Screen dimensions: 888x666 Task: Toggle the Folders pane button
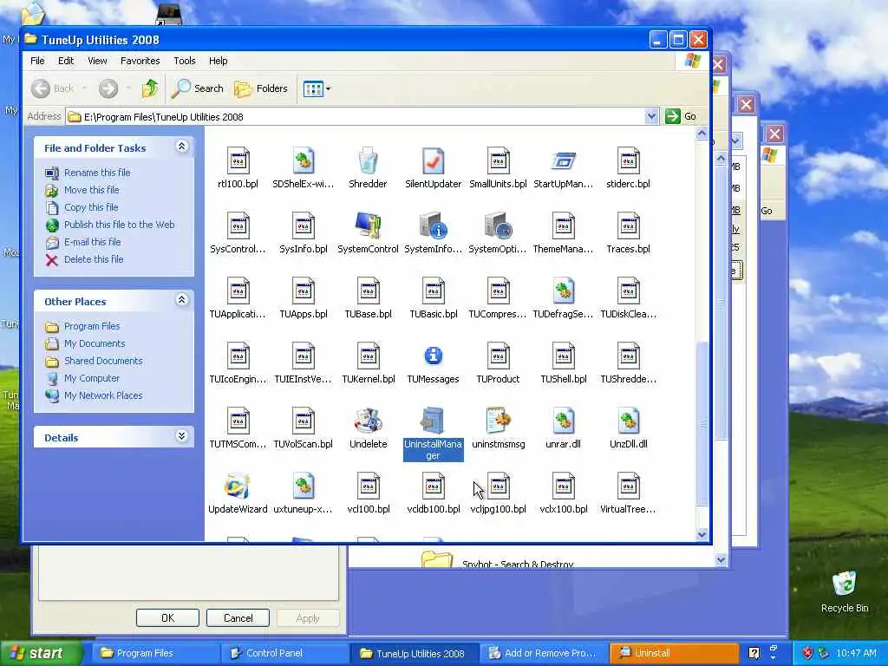(261, 88)
